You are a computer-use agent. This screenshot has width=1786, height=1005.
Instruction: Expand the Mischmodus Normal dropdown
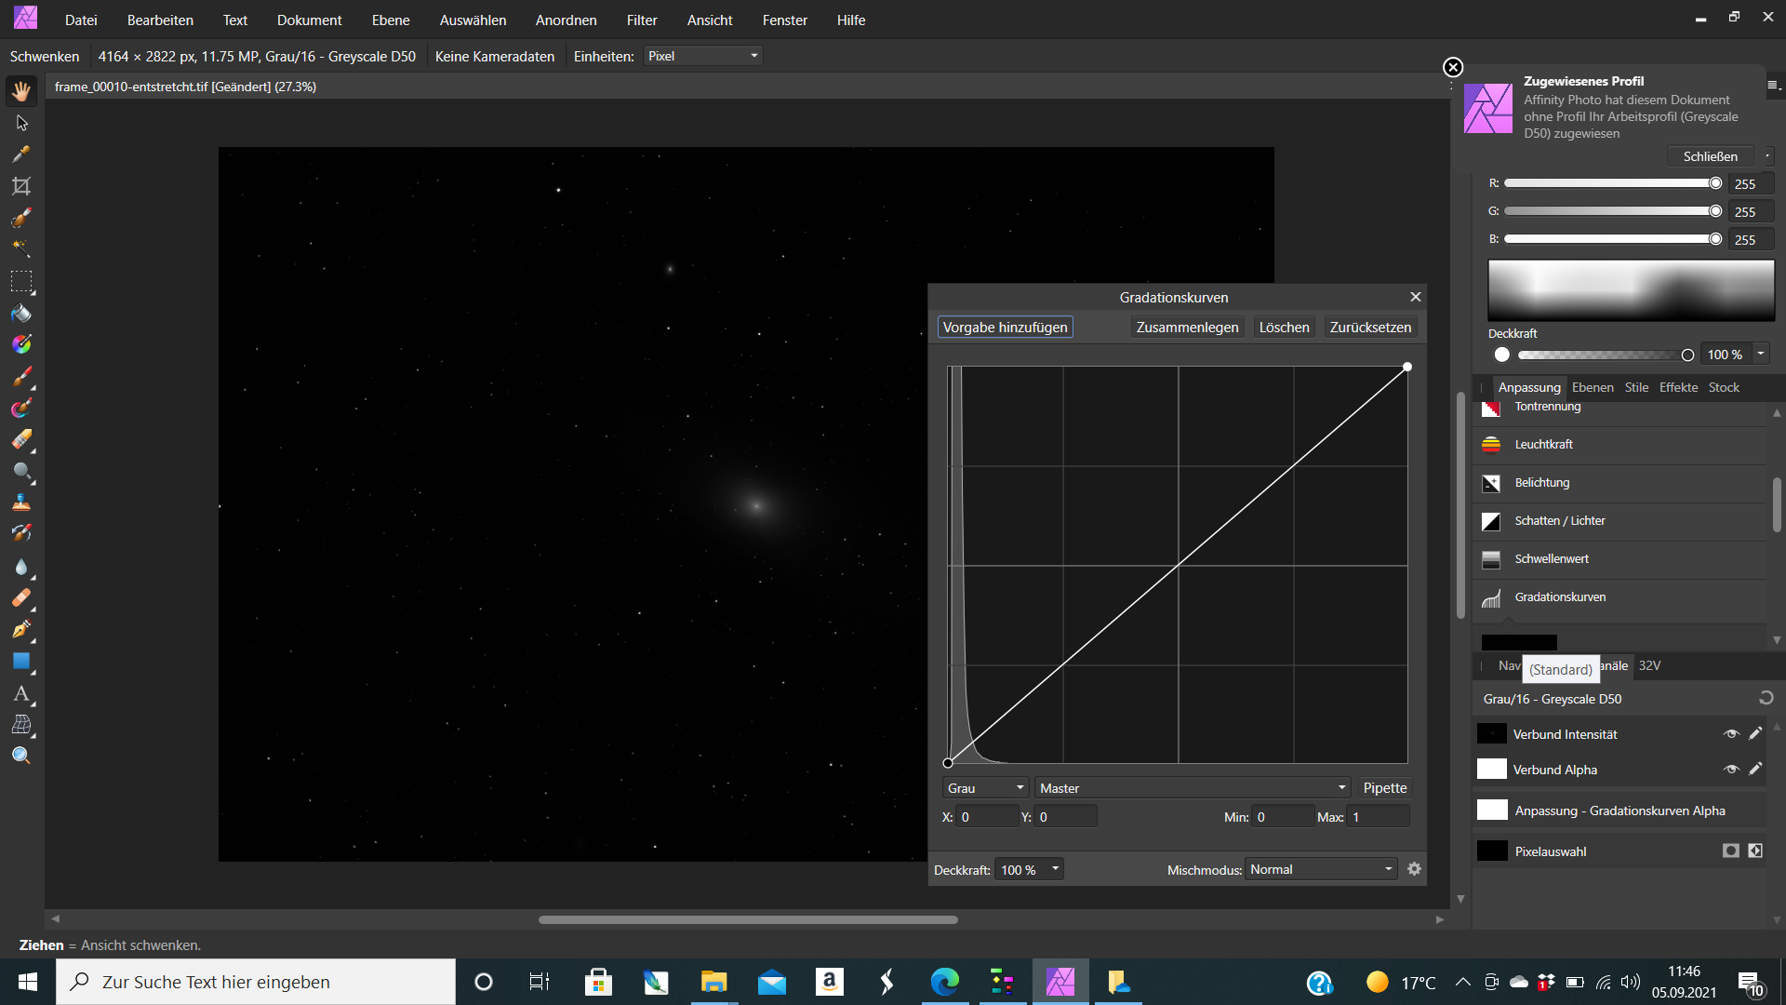1321,869
